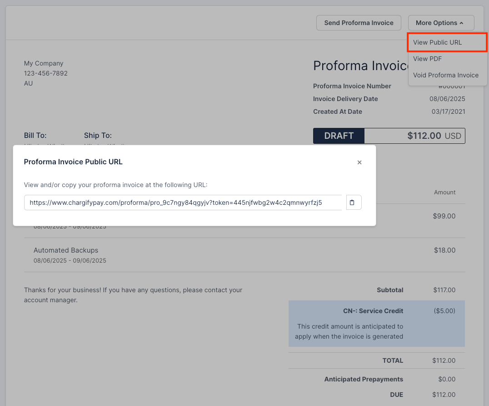Select View Public URL from the menu
Viewport: 489px width, 406px height.
click(x=437, y=42)
